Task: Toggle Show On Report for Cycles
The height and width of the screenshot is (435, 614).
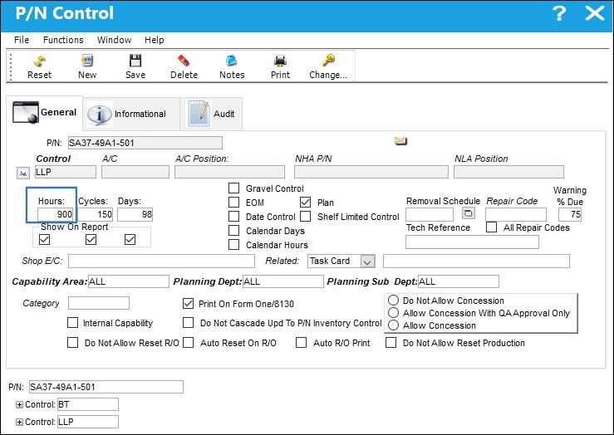Action: (91, 239)
